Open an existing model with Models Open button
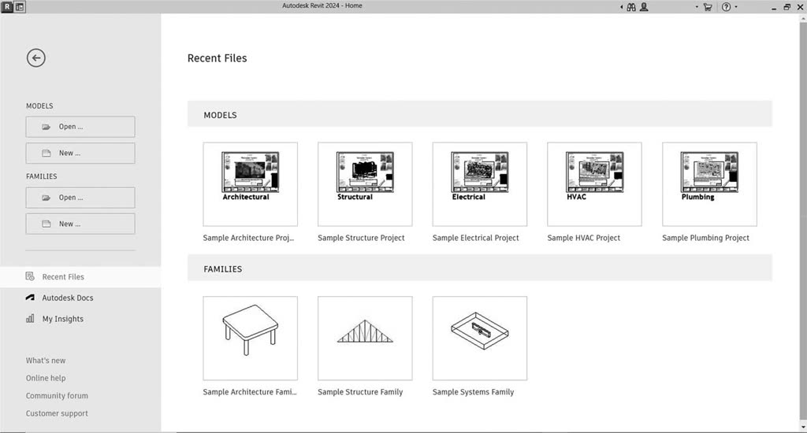 coord(80,127)
